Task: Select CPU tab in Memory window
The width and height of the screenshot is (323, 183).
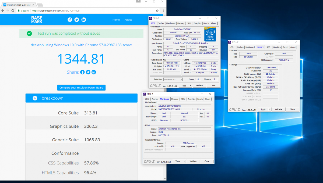Action: coord(232,47)
